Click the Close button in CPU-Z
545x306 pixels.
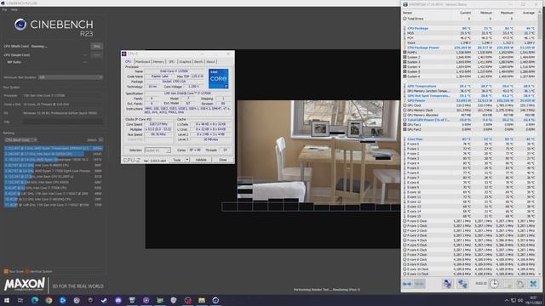tap(223, 160)
